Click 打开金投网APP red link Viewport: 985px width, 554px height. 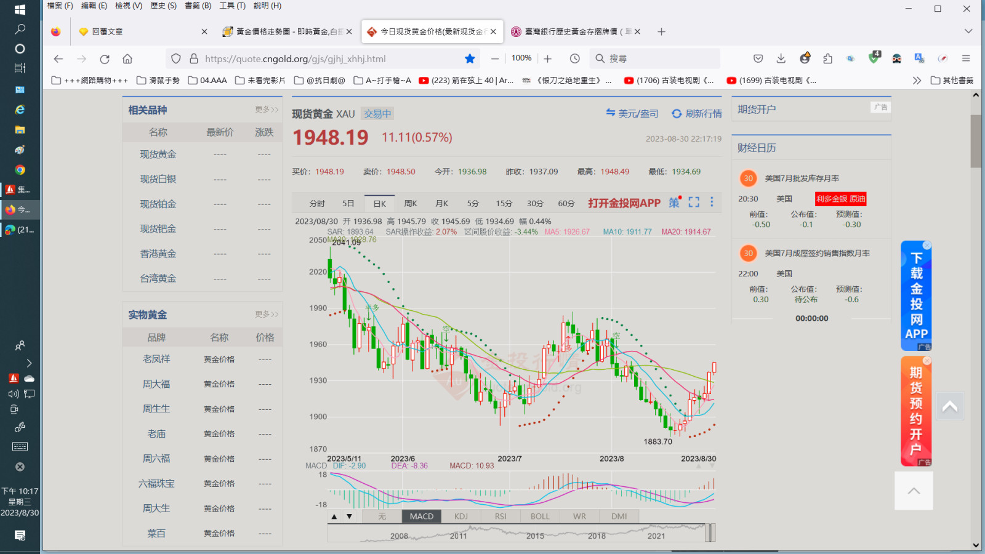(624, 203)
